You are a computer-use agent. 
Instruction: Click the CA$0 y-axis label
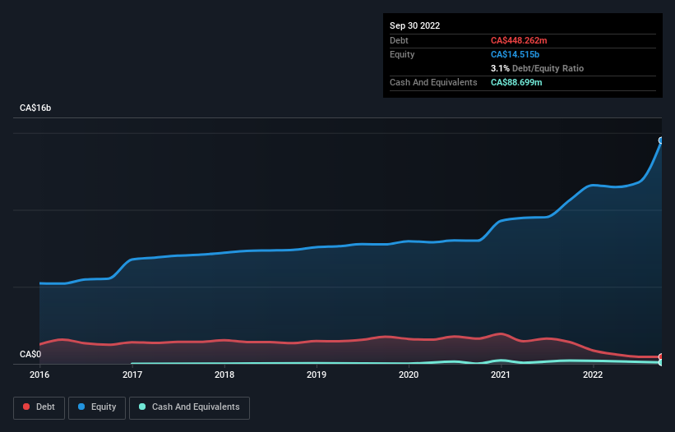click(x=30, y=354)
